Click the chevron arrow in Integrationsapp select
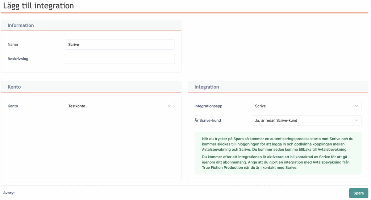Image resolution: width=371 pixels, height=200 pixels. (357, 106)
